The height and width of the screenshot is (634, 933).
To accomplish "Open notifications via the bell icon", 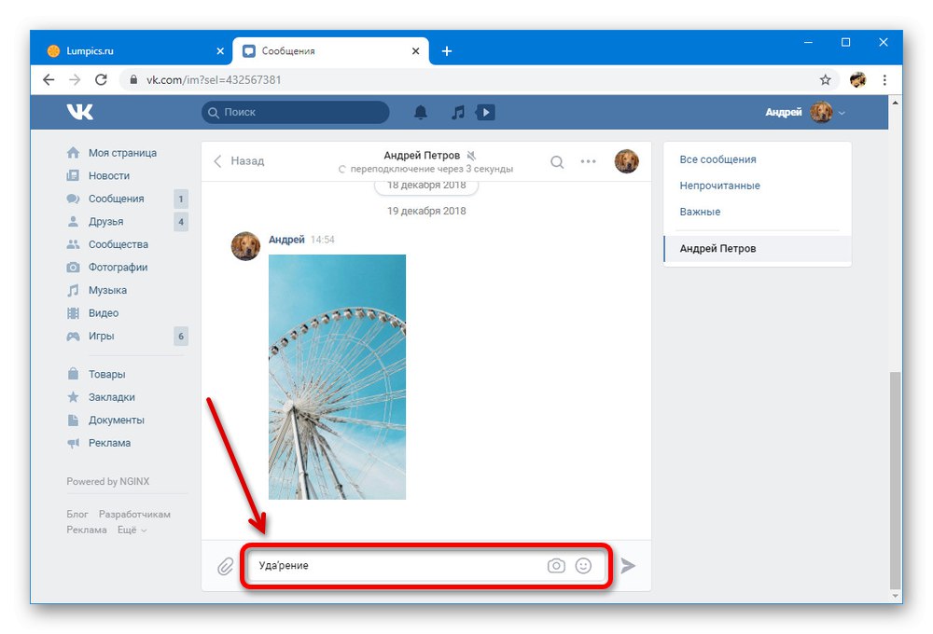I will click(x=420, y=112).
